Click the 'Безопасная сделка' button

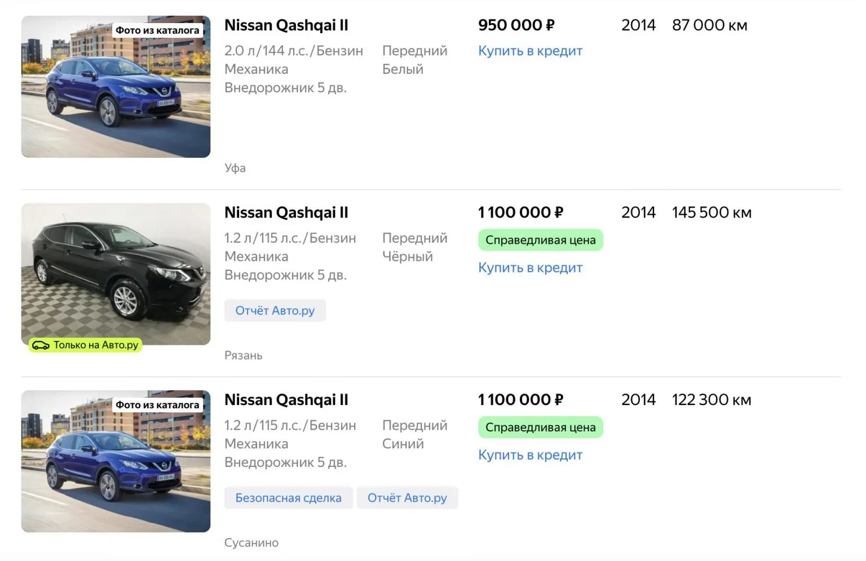click(x=288, y=498)
